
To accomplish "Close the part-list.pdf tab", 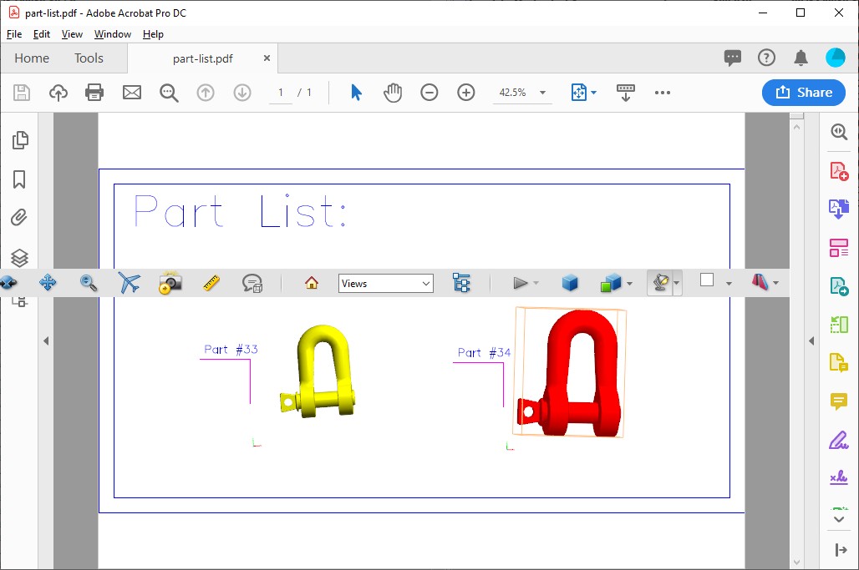I will (267, 58).
